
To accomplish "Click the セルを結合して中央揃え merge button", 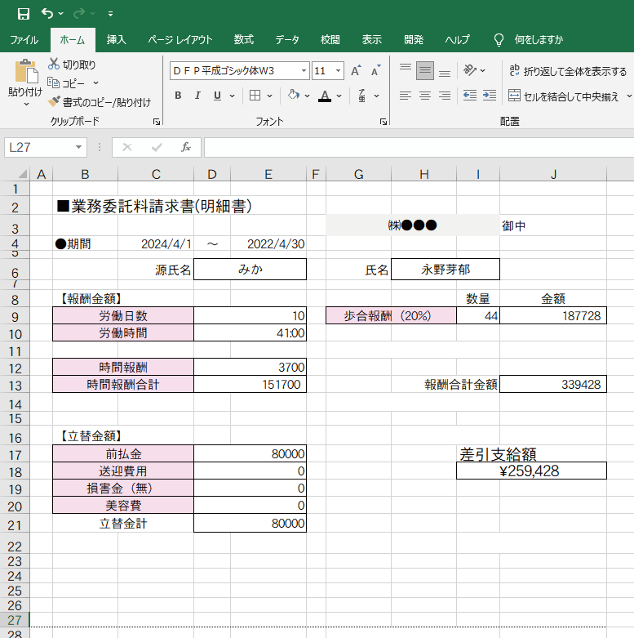I will pos(561,96).
